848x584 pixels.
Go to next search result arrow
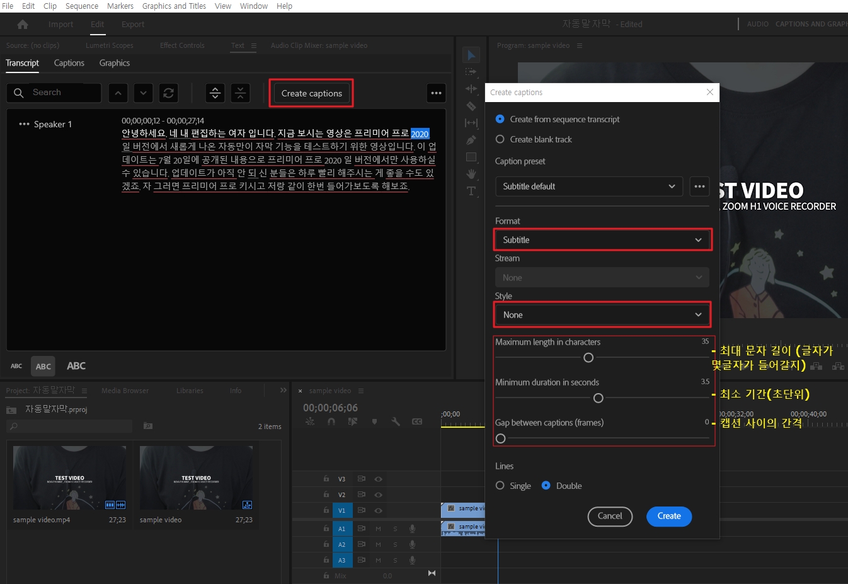[x=144, y=93]
